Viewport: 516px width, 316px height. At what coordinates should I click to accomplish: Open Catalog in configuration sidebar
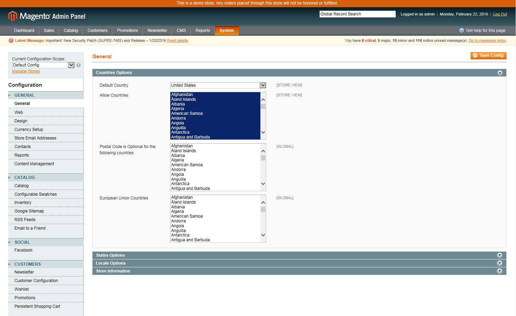46,186
